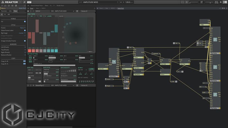
Task: Select panel view A tab
Action: click(x=2, y=14)
